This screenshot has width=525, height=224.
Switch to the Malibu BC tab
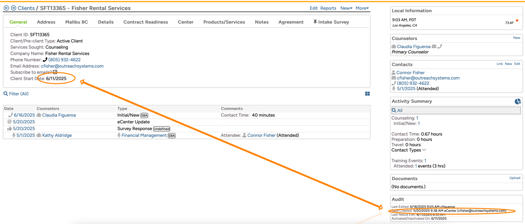[x=76, y=22]
